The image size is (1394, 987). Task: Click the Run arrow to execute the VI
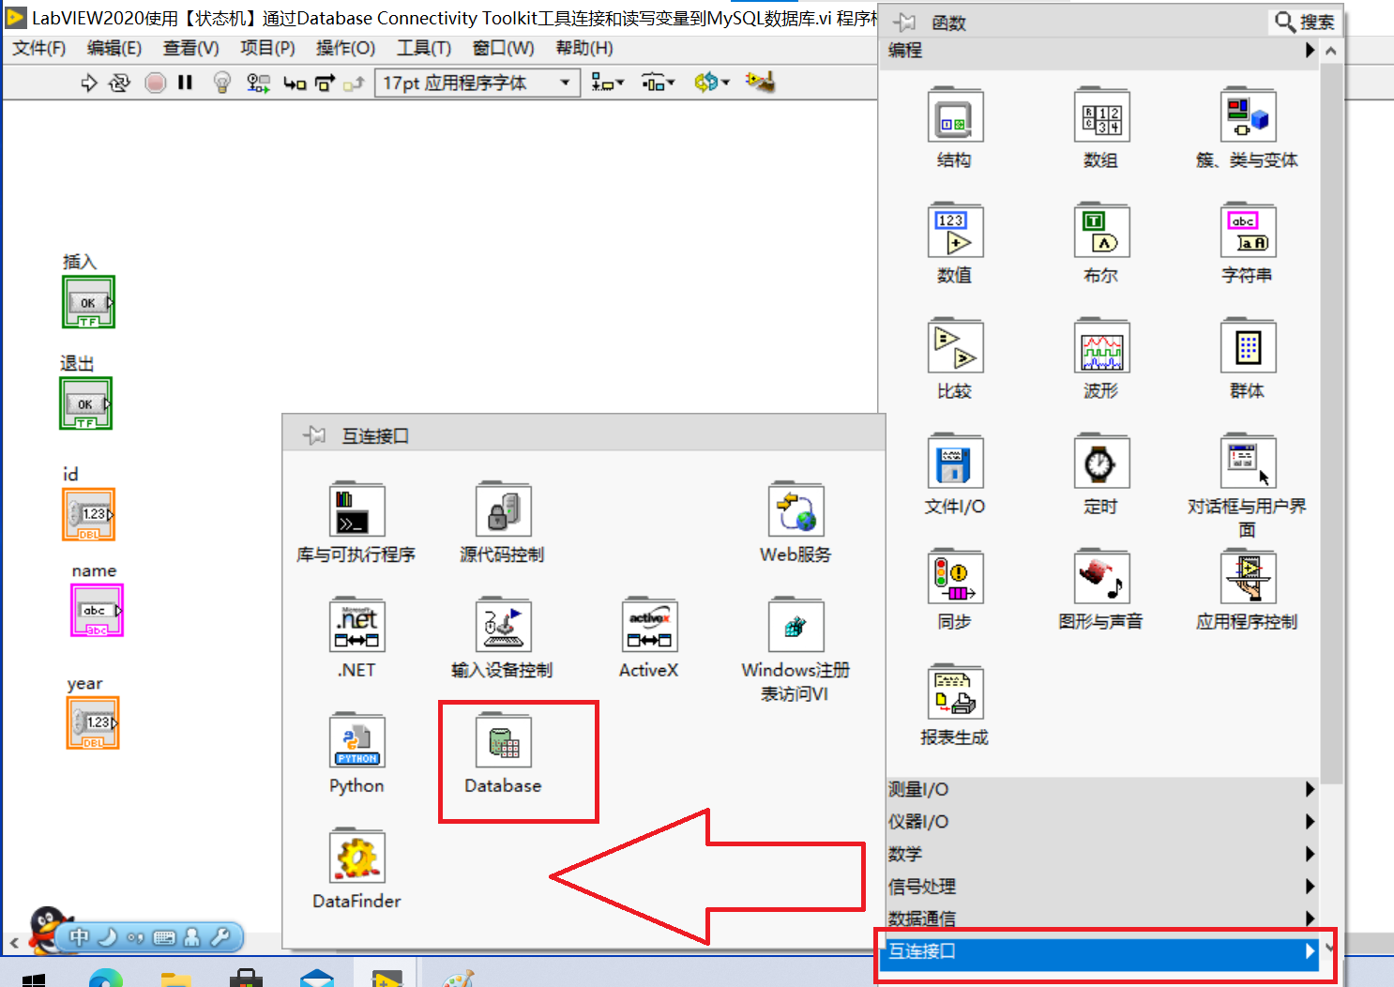coord(88,83)
